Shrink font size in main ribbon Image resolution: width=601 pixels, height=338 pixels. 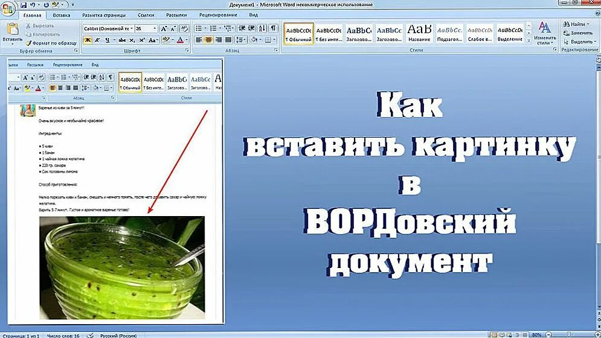(x=173, y=29)
